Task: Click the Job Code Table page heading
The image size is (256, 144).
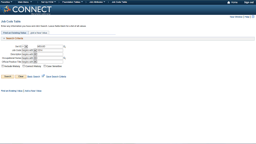Action: coord(11,21)
